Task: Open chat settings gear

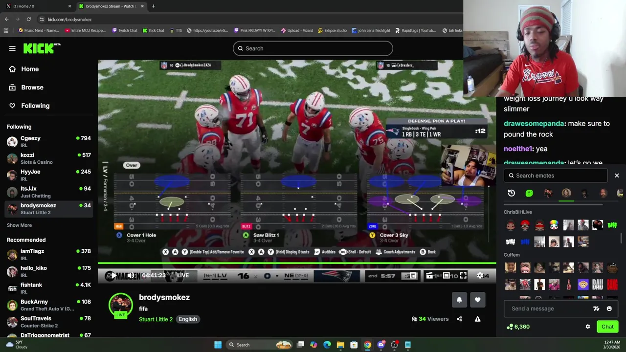Action: pyautogui.click(x=588, y=327)
